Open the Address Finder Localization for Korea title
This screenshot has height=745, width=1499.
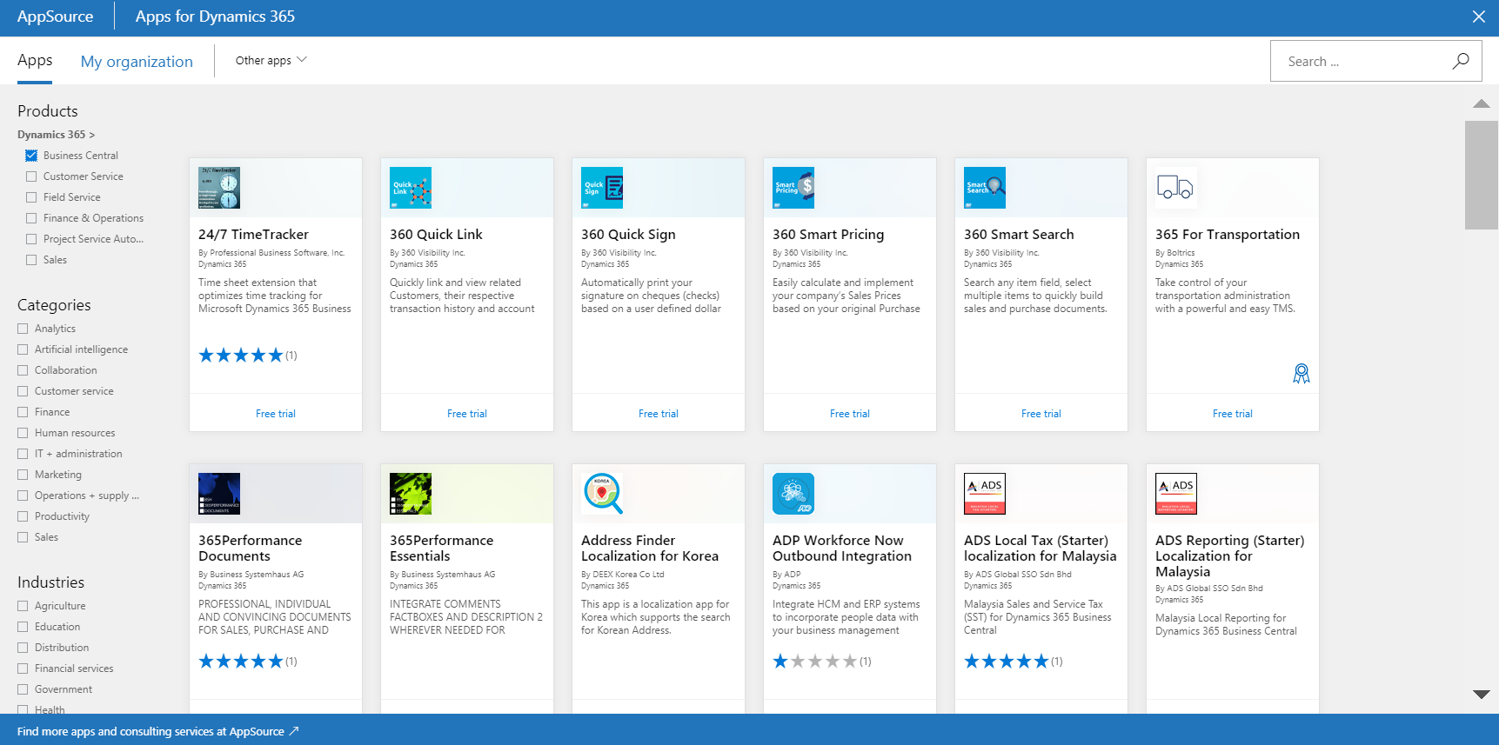point(650,549)
